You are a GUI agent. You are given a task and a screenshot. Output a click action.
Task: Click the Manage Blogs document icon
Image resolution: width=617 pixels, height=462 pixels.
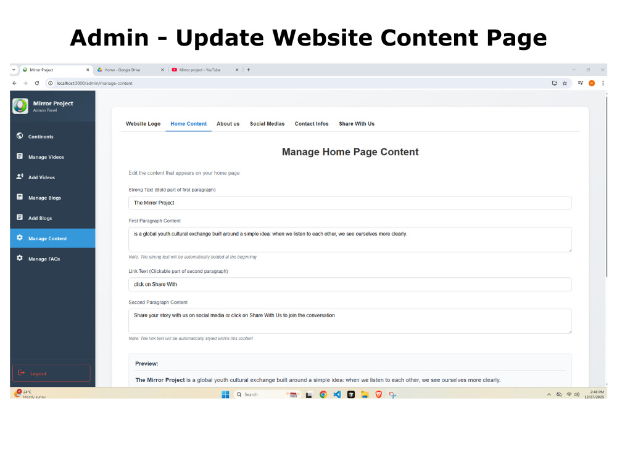coord(20,197)
